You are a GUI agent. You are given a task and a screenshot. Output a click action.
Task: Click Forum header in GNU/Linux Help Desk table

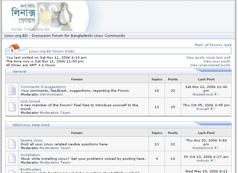pyautogui.click(x=77, y=133)
